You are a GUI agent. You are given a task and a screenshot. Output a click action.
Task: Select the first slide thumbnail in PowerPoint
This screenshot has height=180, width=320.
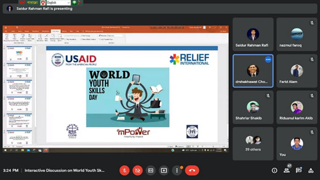click(x=19, y=54)
